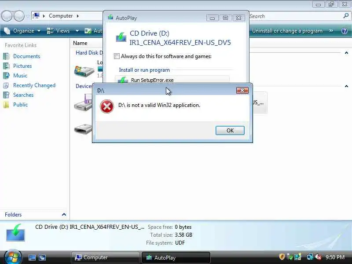The height and width of the screenshot is (264, 352).
Task: Click the search magnifier icon
Action: click(346, 16)
